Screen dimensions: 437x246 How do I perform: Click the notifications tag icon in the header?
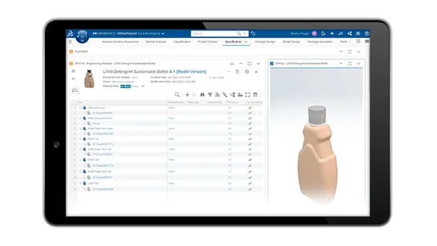click(323, 34)
